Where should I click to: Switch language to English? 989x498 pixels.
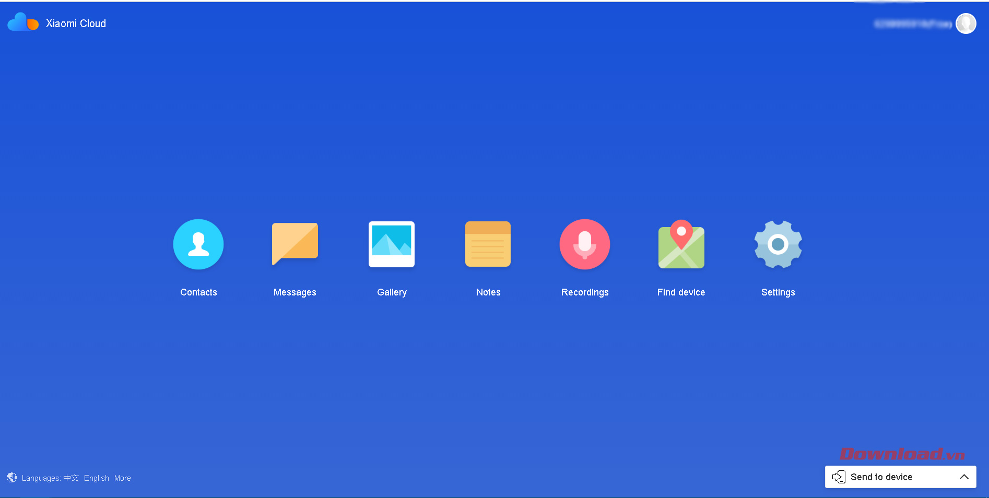click(97, 478)
